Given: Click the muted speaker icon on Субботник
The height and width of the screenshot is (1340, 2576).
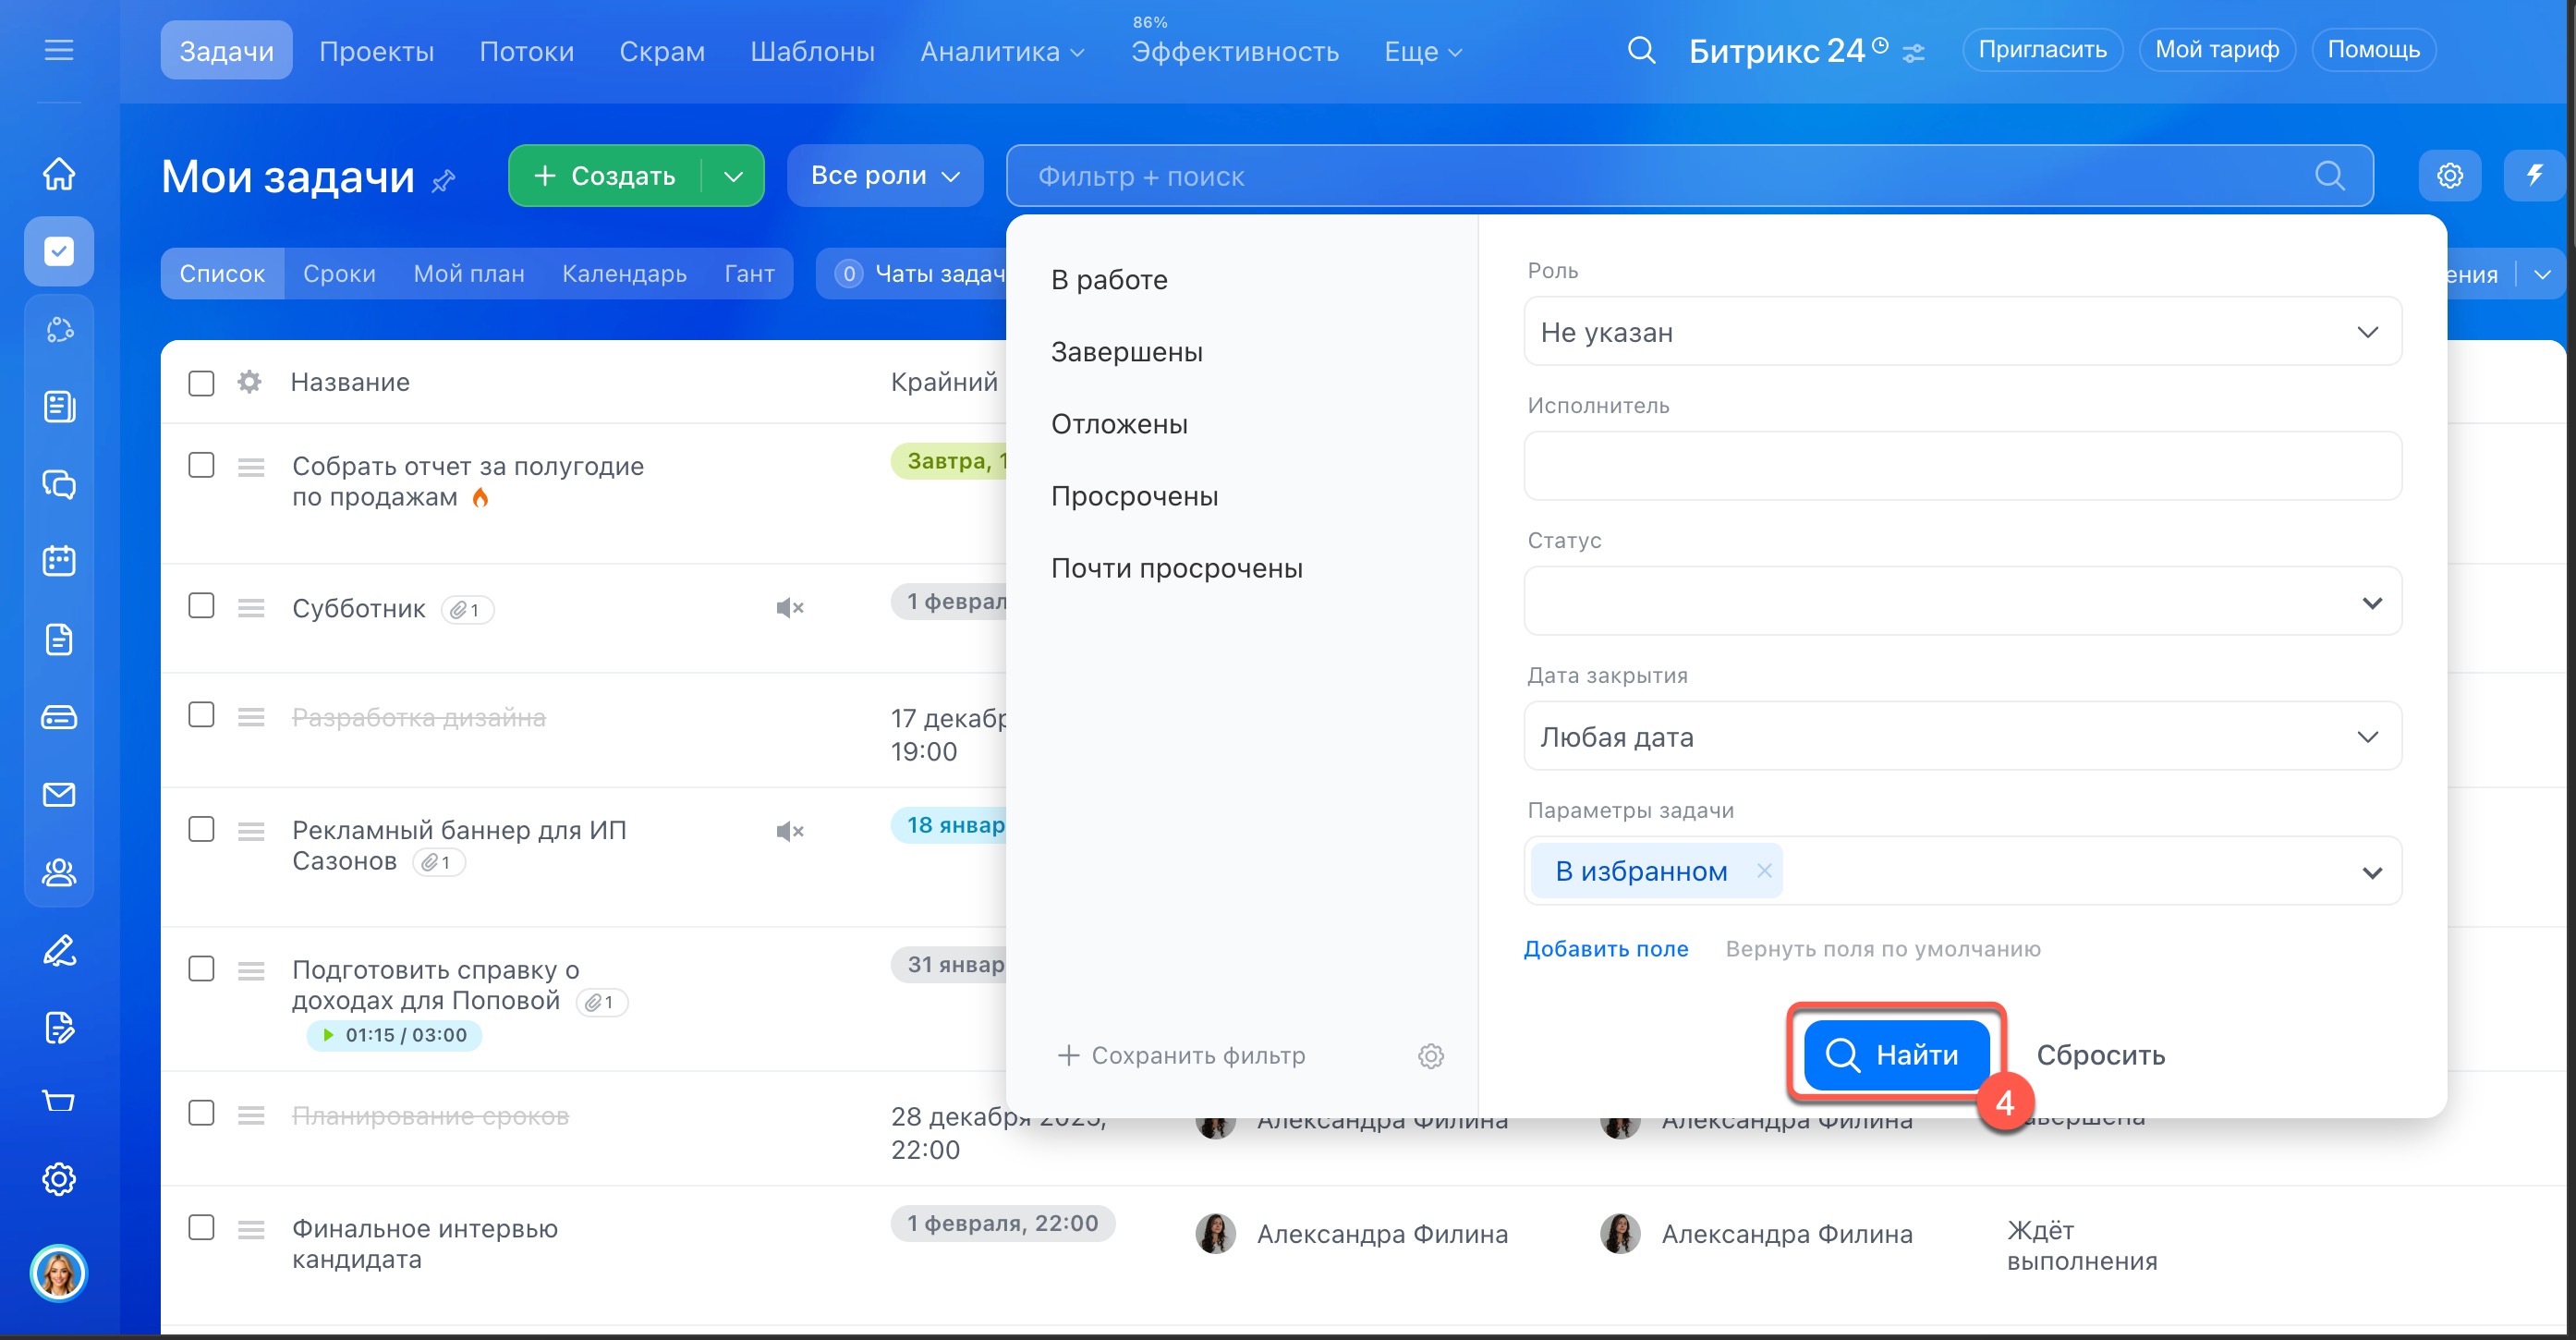Looking at the screenshot, I should point(789,608).
